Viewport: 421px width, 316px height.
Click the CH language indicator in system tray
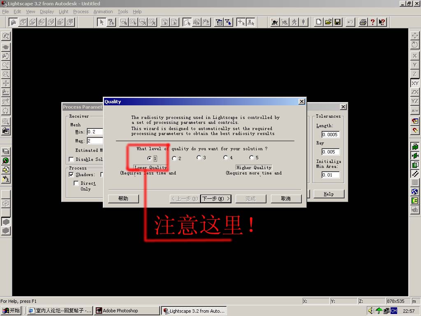tap(394, 311)
